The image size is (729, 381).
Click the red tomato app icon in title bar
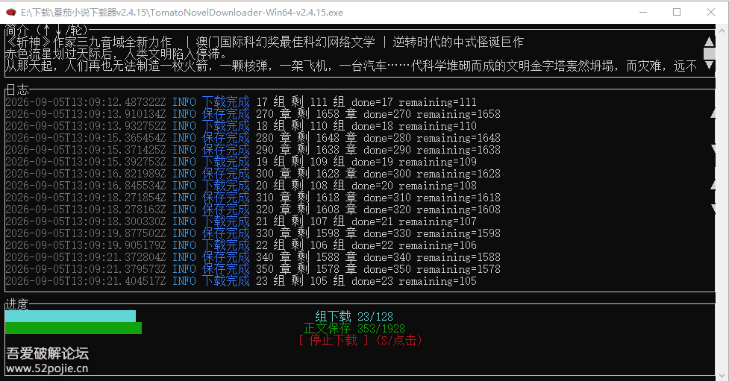tap(10, 13)
